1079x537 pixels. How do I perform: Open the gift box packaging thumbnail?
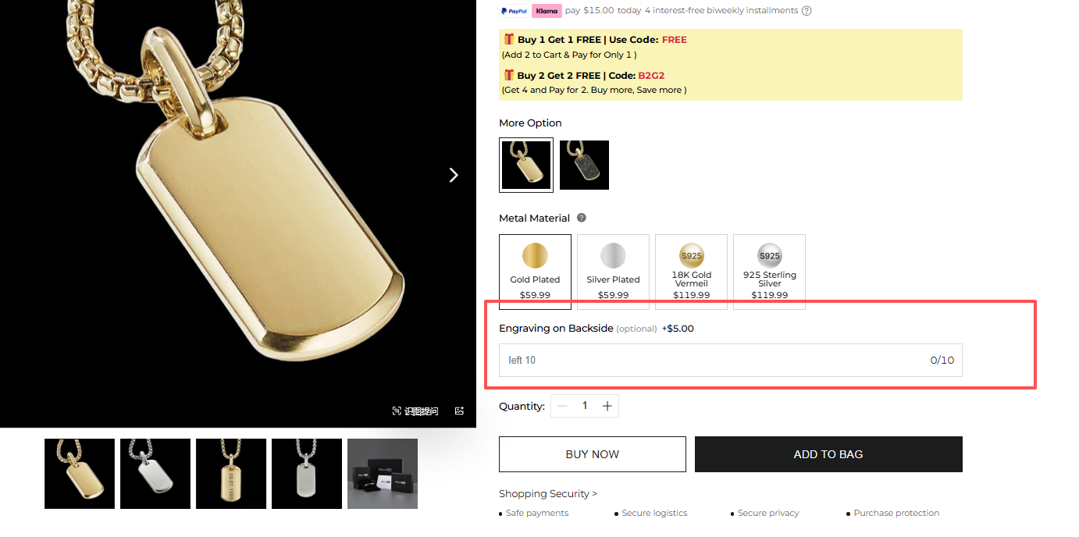pos(383,474)
